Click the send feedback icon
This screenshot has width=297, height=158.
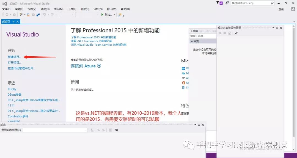[x=227, y=3]
